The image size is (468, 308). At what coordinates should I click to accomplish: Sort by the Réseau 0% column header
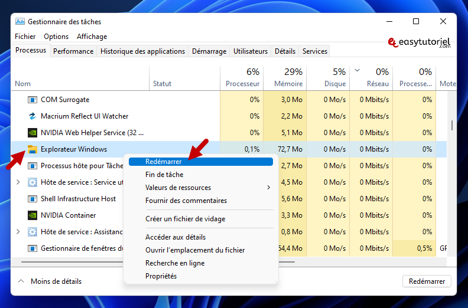[371, 78]
